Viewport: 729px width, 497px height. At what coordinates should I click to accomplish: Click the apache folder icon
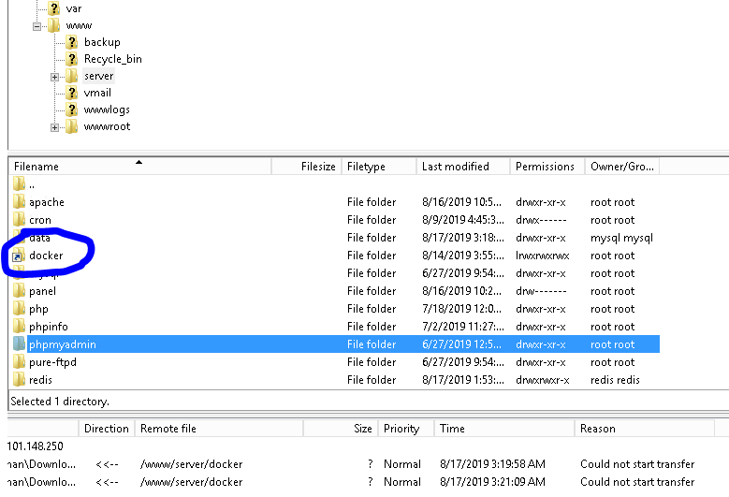coord(19,202)
